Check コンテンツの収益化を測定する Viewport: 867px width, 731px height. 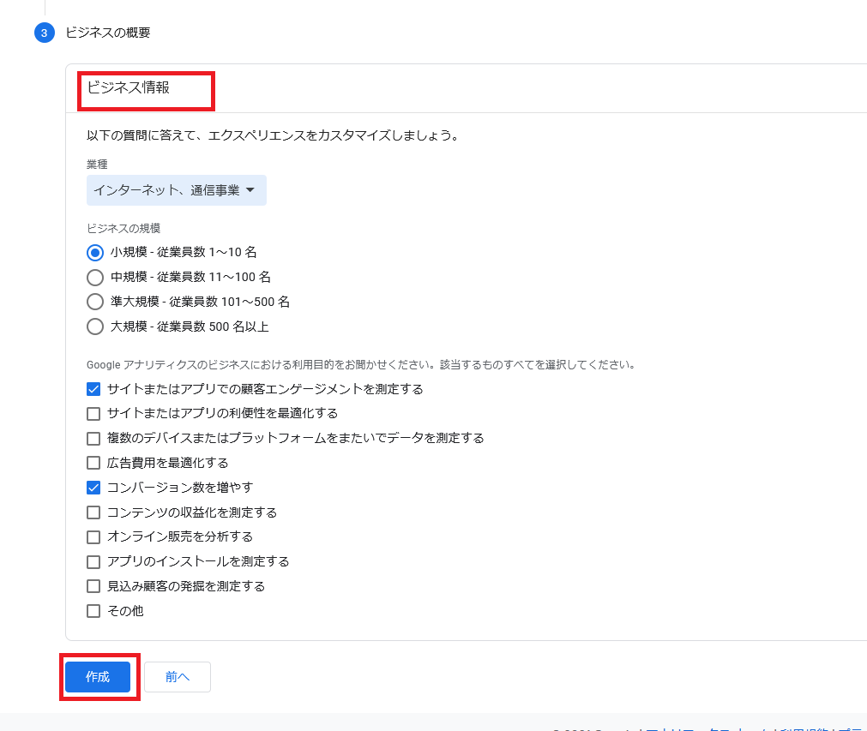[x=94, y=512]
